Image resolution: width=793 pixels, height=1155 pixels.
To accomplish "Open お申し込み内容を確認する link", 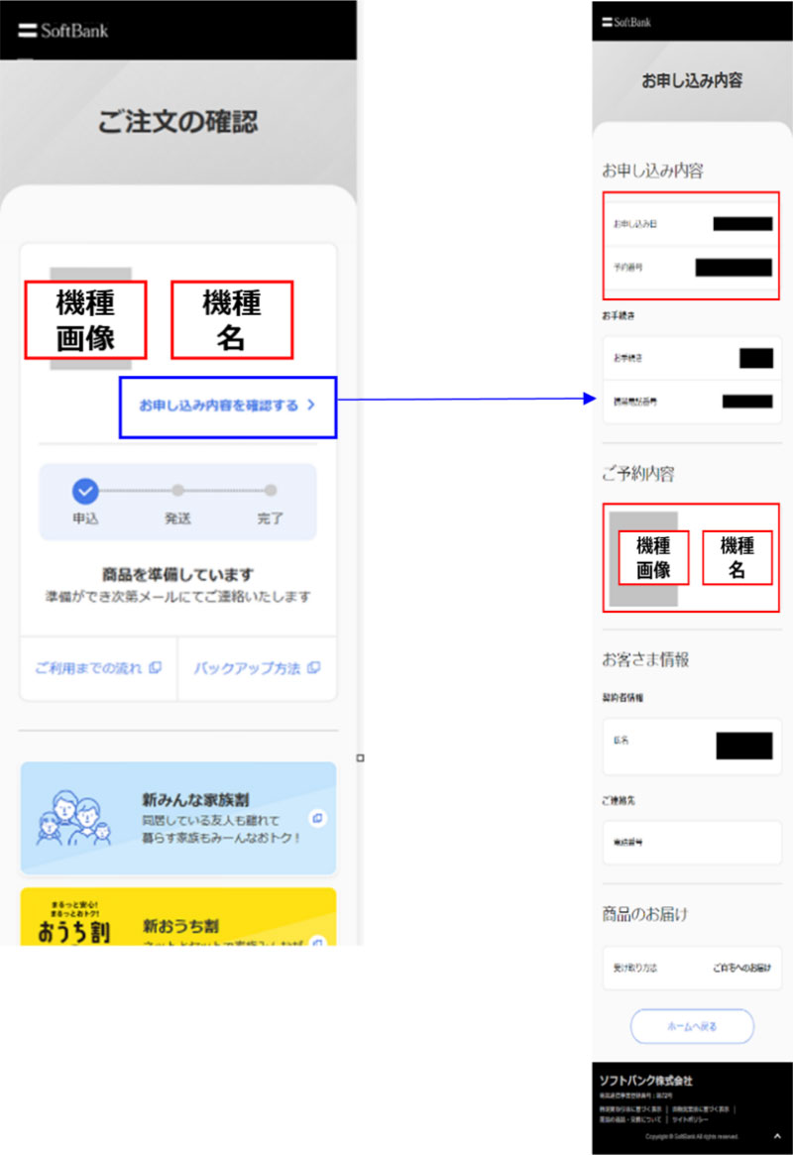I will 218,405.
